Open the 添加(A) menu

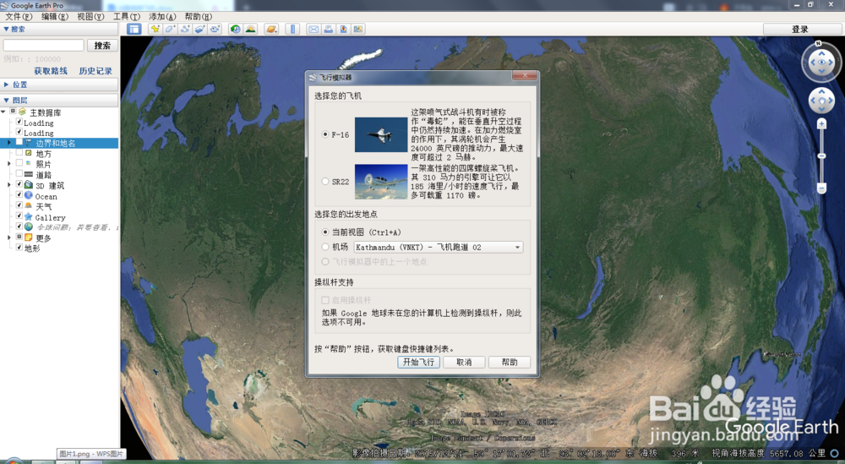pyautogui.click(x=162, y=17)
